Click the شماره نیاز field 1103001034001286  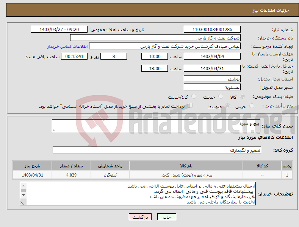[212, 30]
